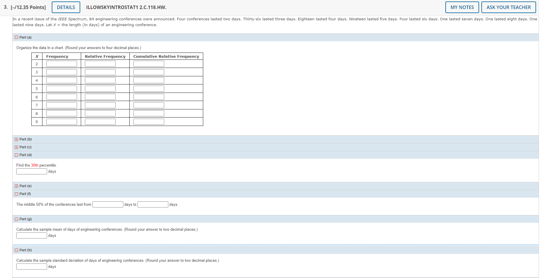The height and width of the screenshot is (278, 541).
Task: Collapse the Part (a) section
Action: 16,37
